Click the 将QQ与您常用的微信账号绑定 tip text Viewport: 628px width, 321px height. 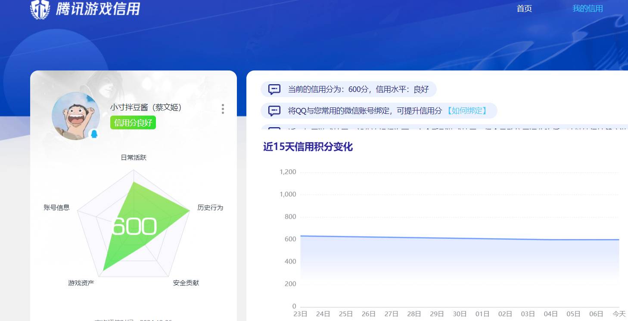pos(365,111)
